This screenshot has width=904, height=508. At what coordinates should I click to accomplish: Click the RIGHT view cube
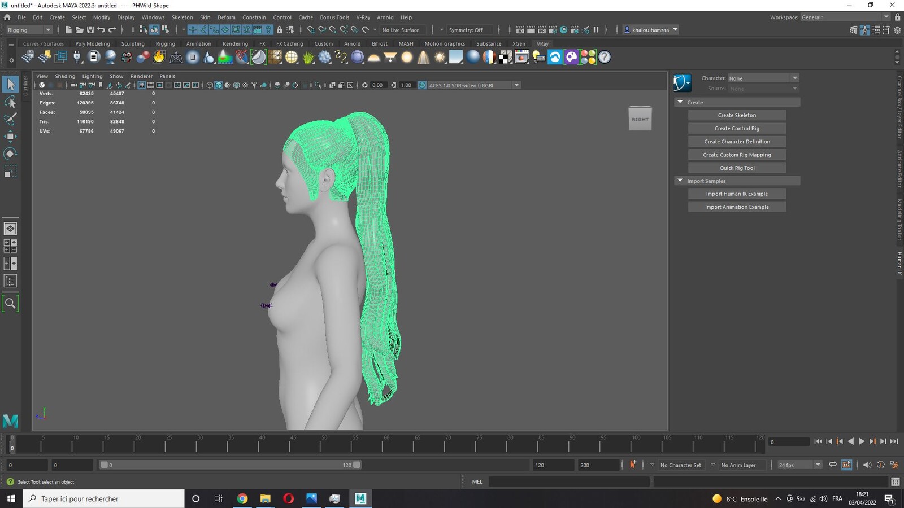[640, 119]
